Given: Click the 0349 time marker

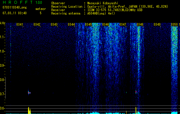Looking at the screenshot, I should [157, 25].
